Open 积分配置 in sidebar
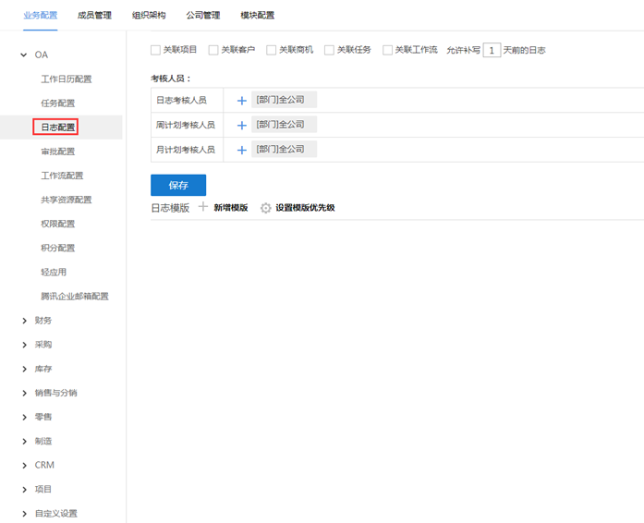 point(58,249)
